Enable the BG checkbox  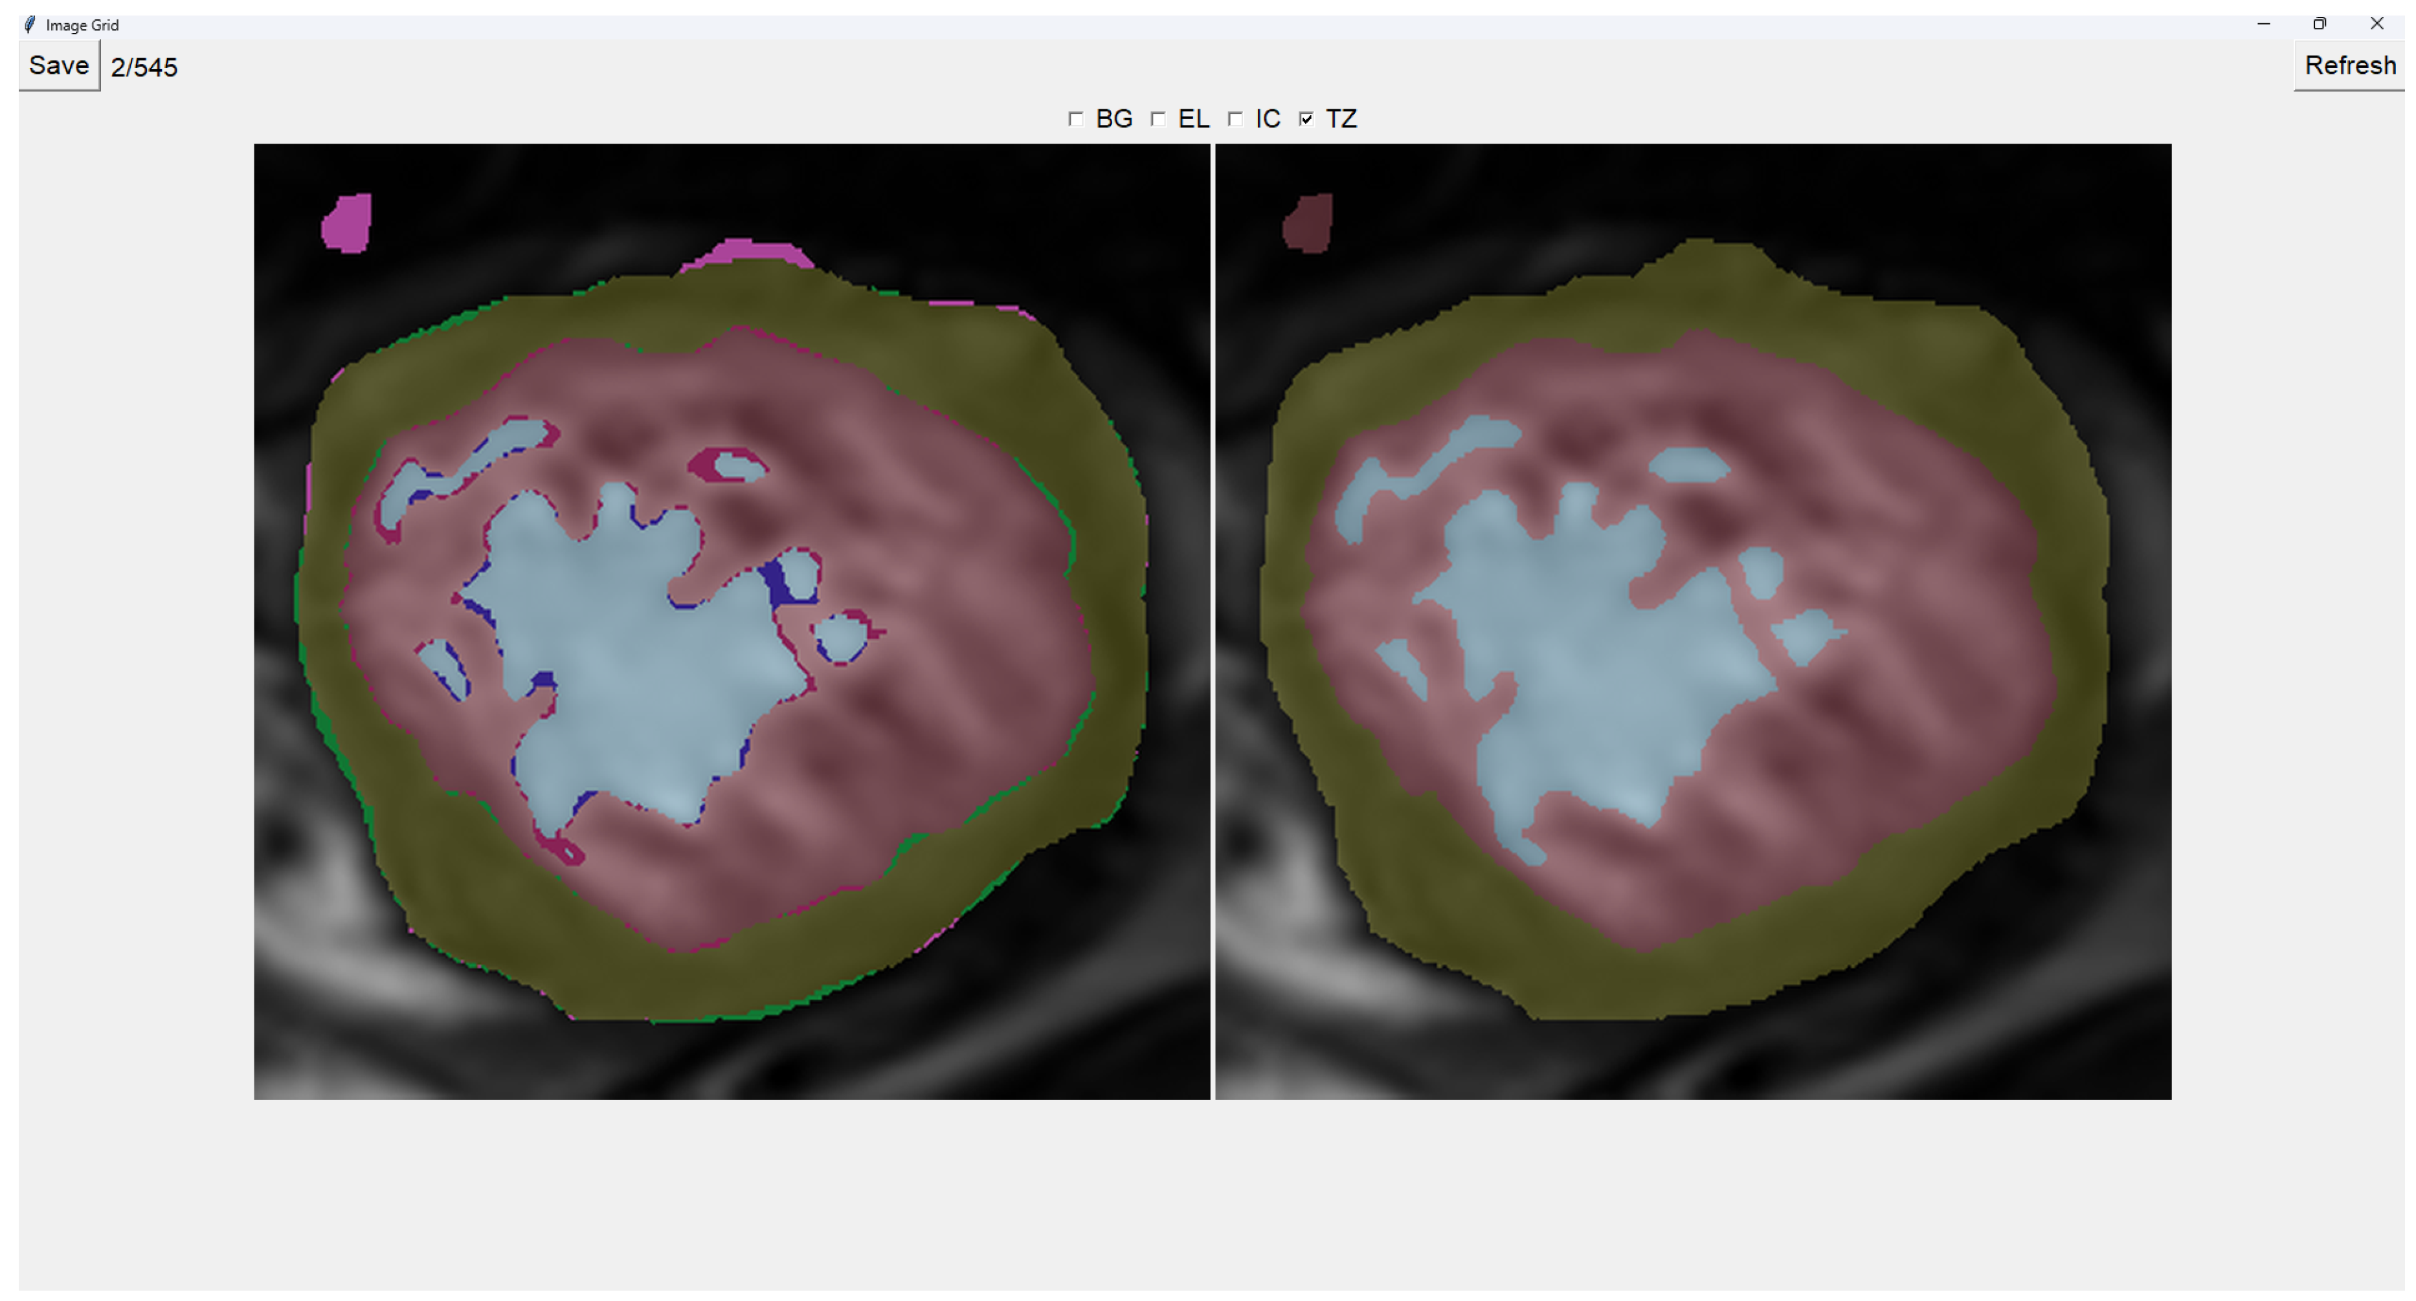[x=1076, y=119]
